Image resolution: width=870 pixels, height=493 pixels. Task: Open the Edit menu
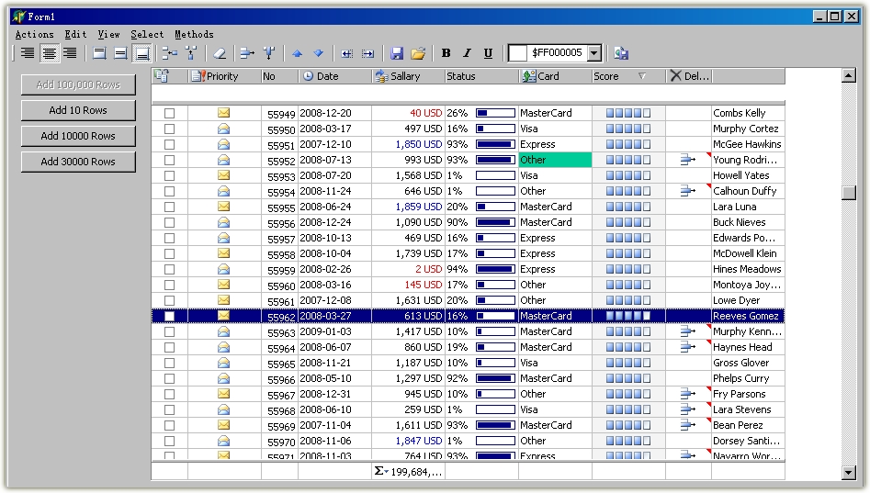click(75, 34)
